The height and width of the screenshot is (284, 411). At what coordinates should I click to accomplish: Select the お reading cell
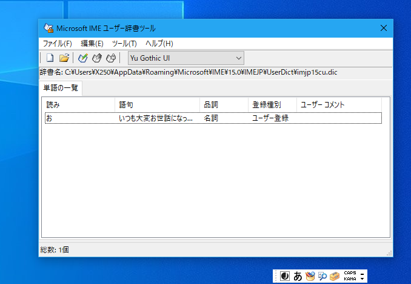click(49, 118)
